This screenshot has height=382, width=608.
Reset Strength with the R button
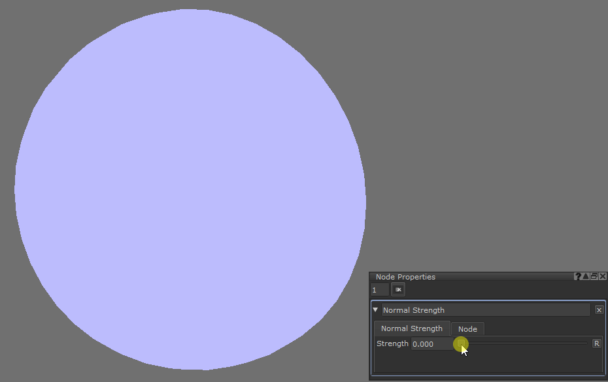click(x=596, y=343)
